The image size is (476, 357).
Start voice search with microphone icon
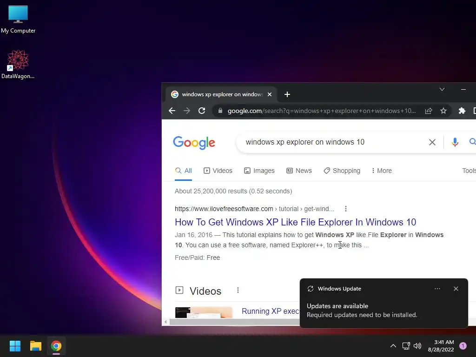tap(455, 142)
